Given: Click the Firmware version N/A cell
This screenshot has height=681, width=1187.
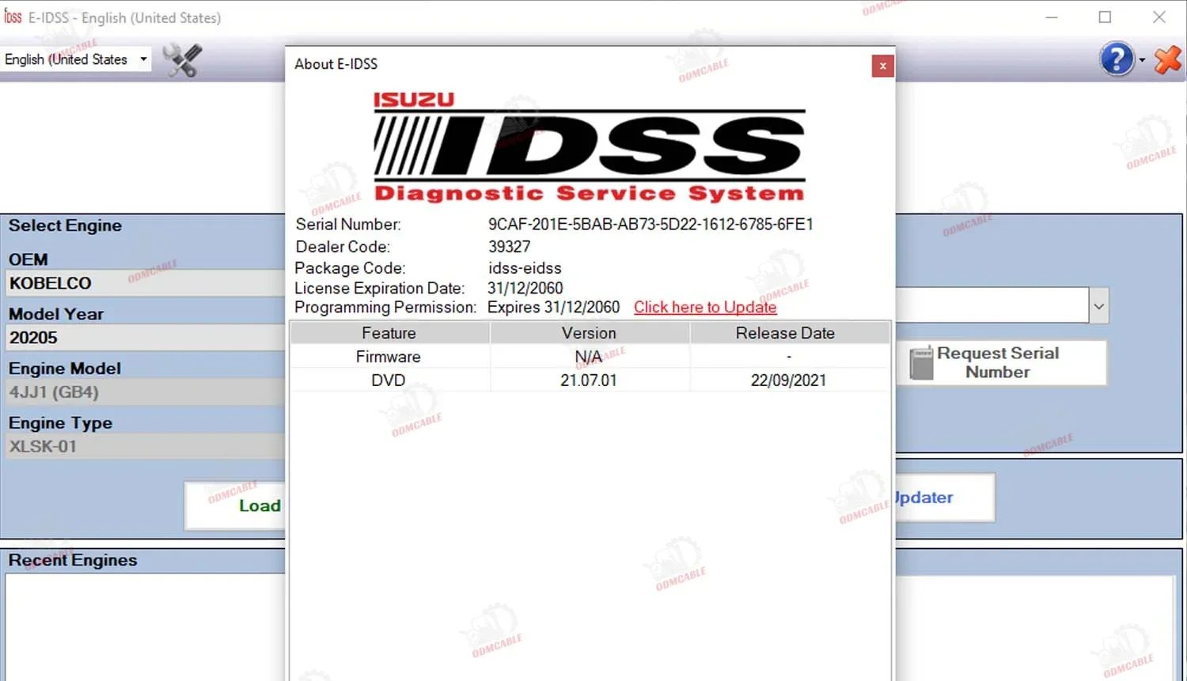Looking at the screenshot, I should (x=589, y=357).
